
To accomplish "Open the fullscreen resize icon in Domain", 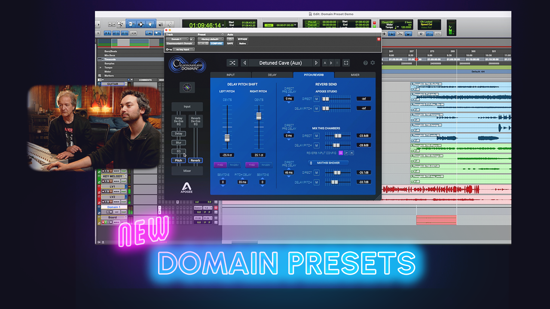I will 346,63.
